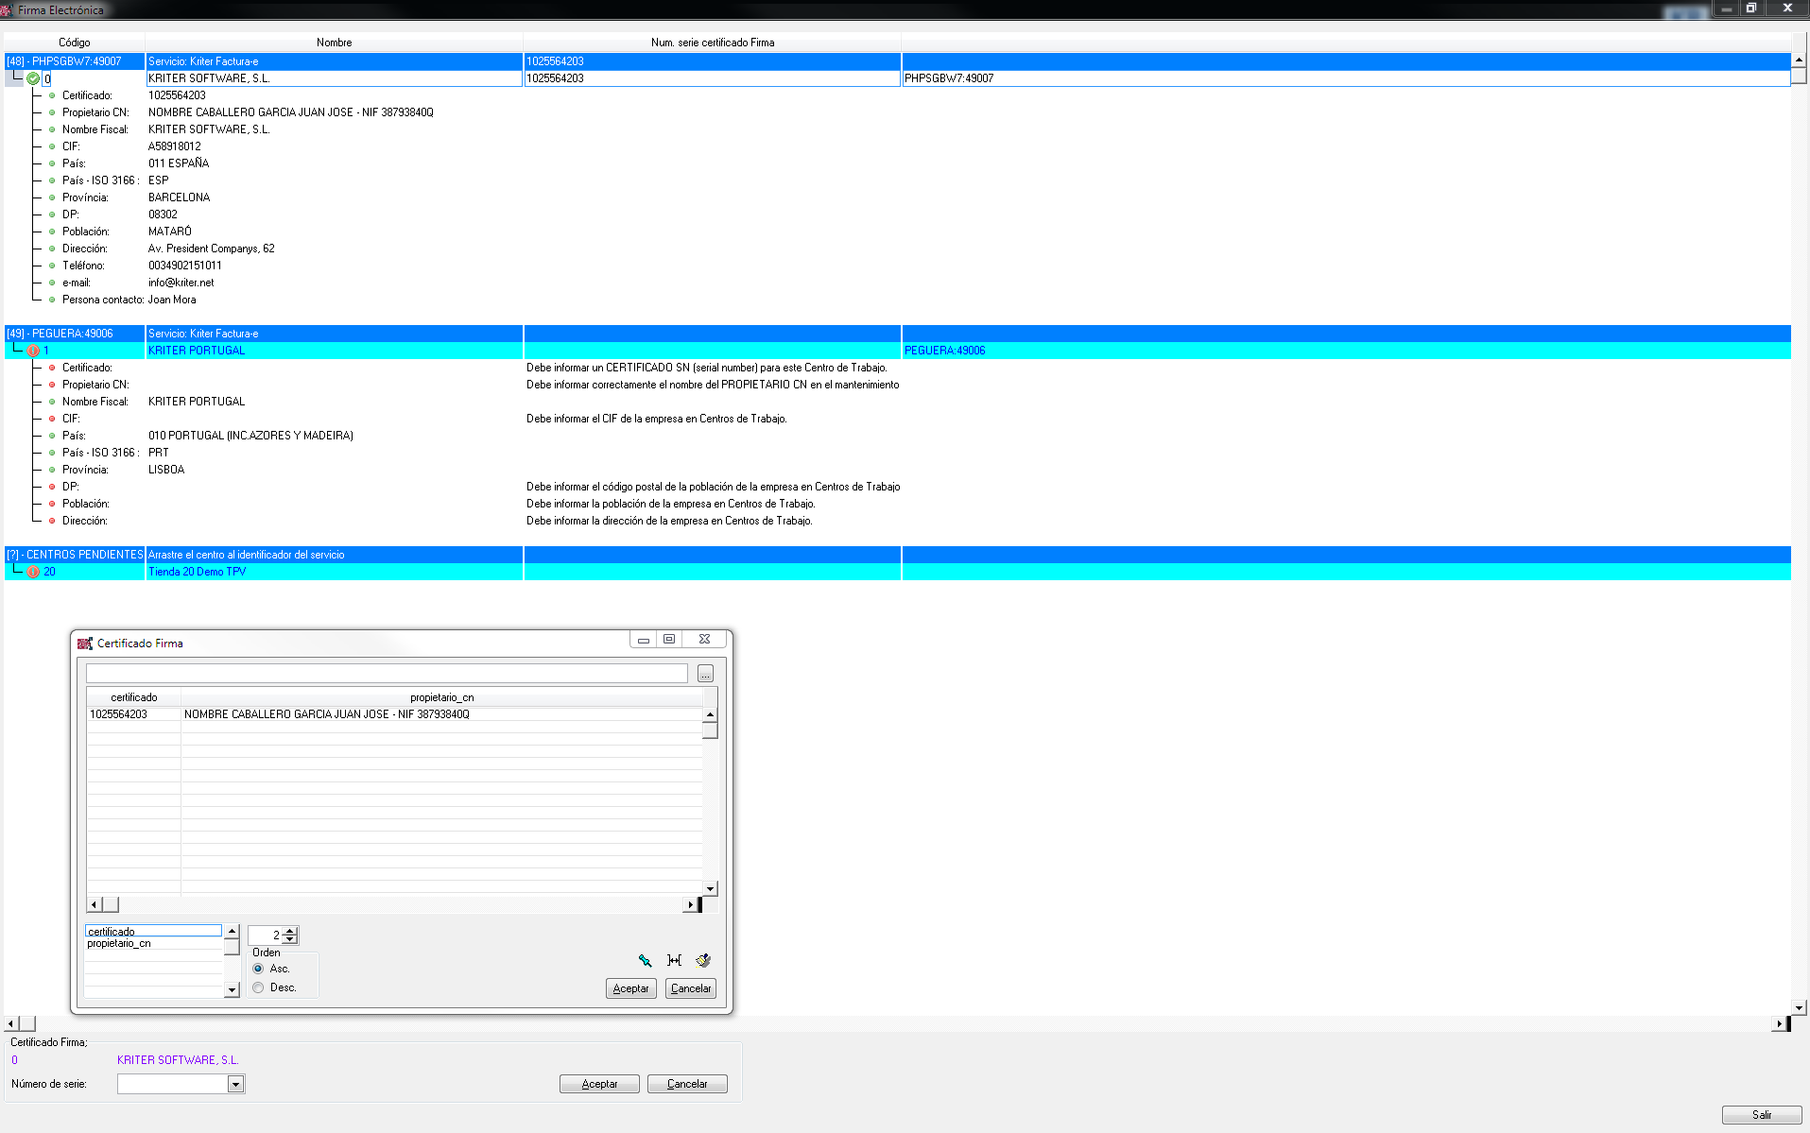Maximize the Certificado Firma dialog
Image resolution: width=1810 pixels, height=1133 pixels.
669,639
